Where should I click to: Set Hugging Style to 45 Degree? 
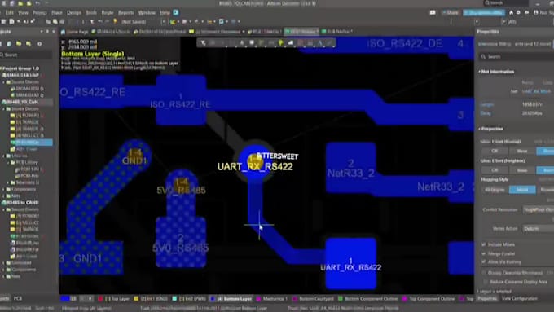(495, 190)
